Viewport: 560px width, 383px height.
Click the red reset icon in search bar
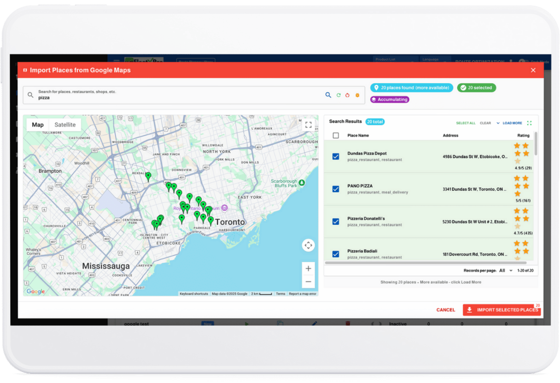coord(348,95)
